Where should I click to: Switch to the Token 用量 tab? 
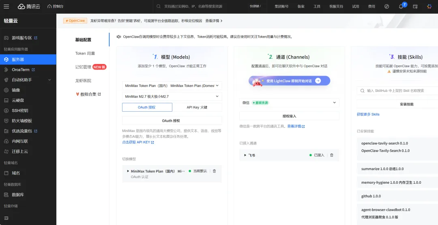85,53
